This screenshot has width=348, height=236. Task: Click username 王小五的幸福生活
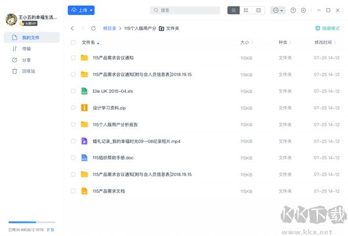(x=38, y=17)
